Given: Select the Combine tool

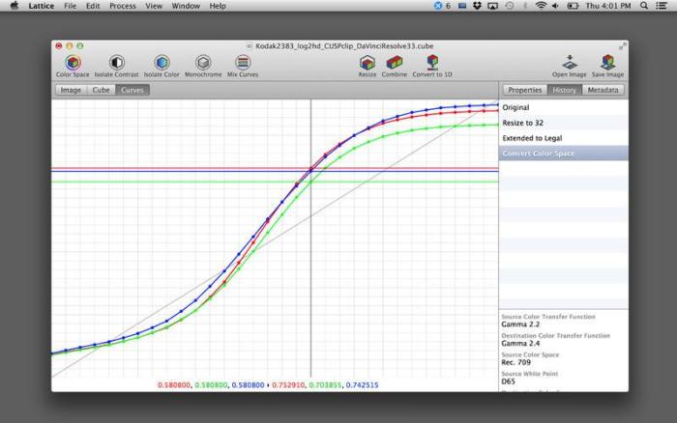Looking at the screenshot, I should click(x=394, y=63).
